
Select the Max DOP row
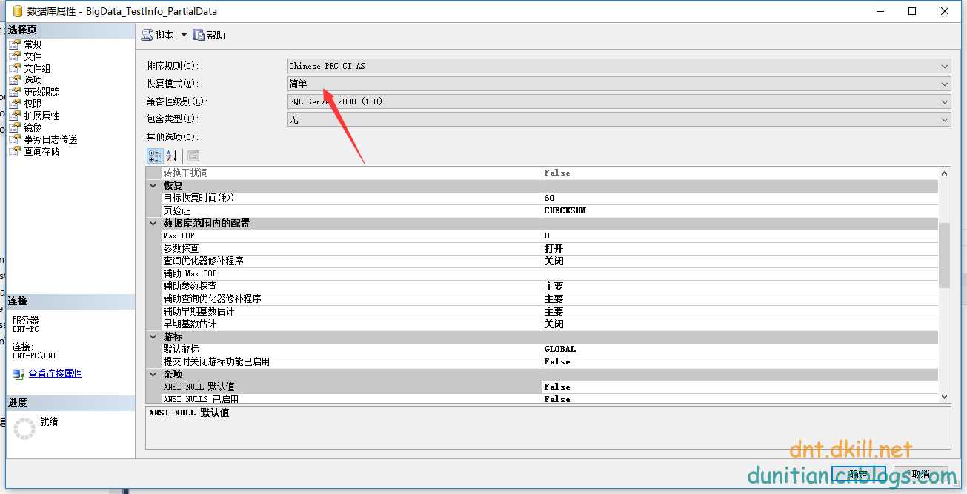pyautogui.click(x=550, y=236)
